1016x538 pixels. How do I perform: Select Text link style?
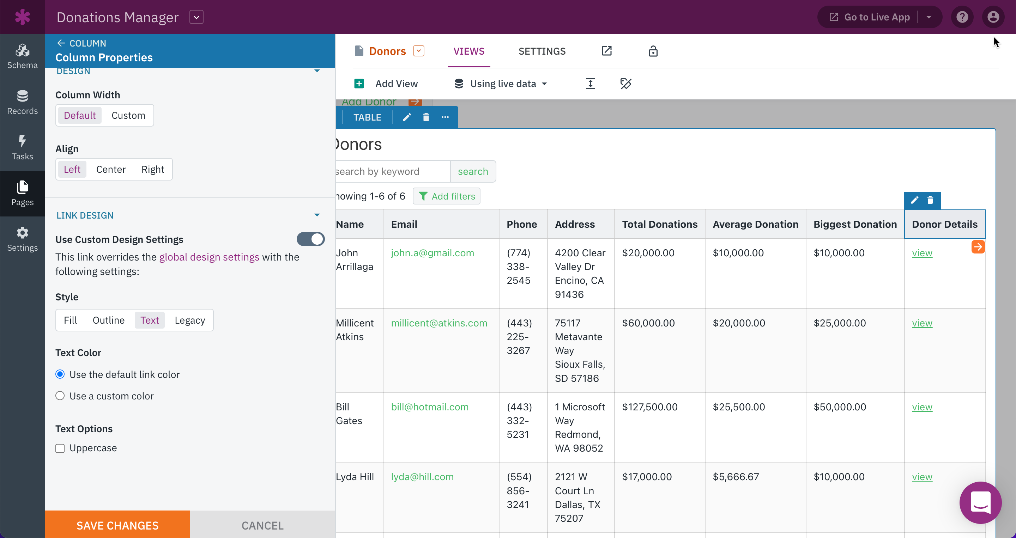[x=150, y=320]
